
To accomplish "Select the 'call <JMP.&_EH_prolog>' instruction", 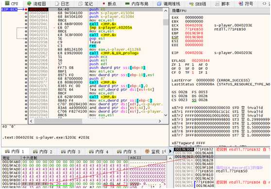I will coord(114,53).
